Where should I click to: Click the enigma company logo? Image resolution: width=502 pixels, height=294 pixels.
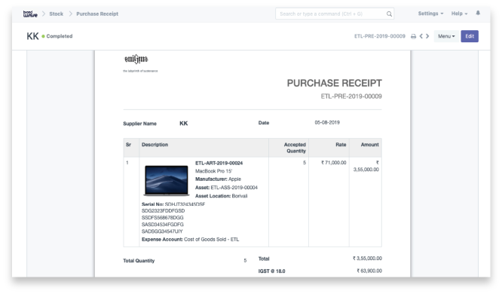(x=136, y=60)
